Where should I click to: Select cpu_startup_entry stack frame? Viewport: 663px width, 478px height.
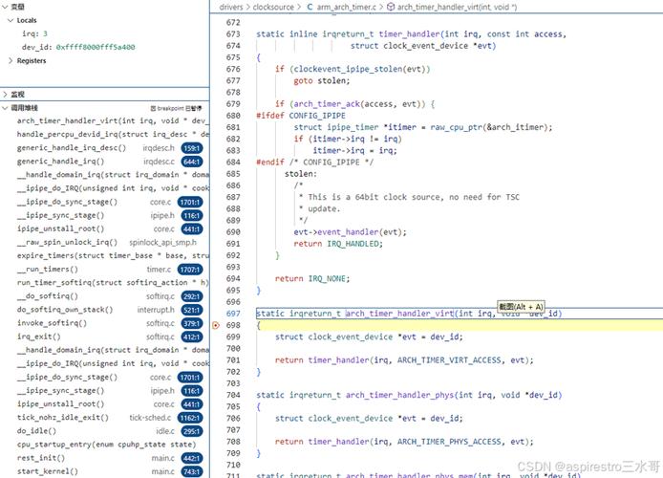(106, 445)
